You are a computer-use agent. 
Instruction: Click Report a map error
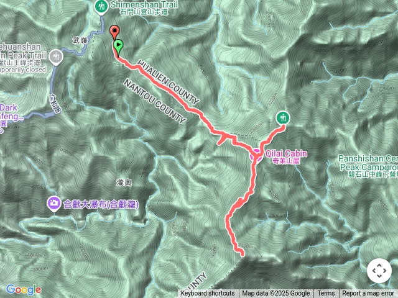(x=368, y=294)
